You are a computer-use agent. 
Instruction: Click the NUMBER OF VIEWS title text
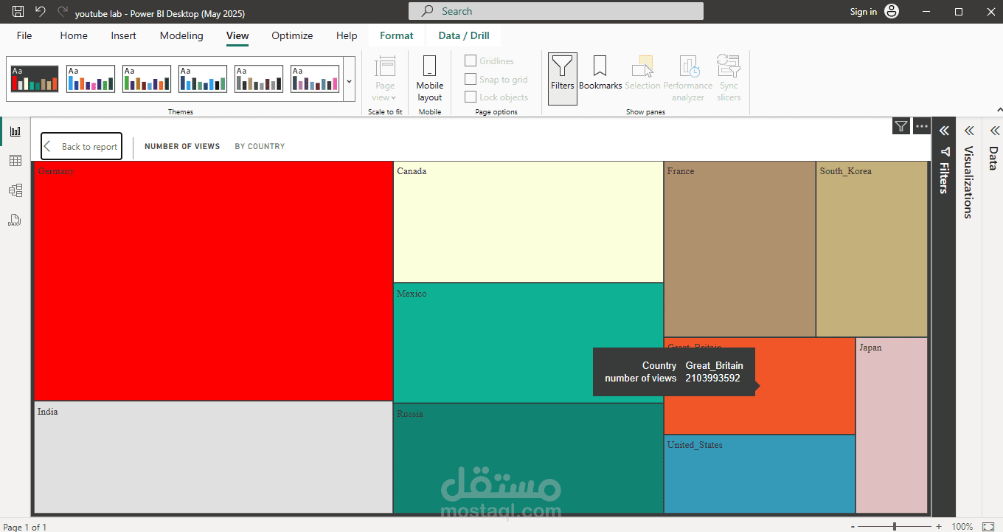[x=182, y=146]
